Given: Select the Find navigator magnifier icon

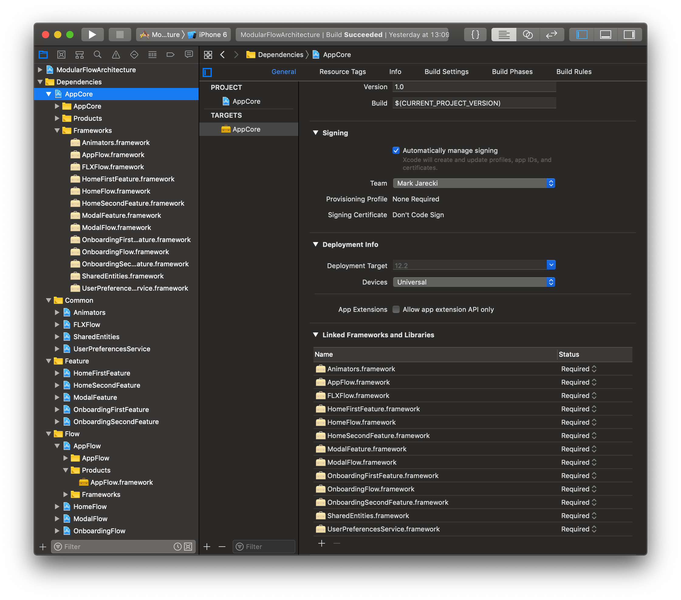Looking at the screenshot, I should (x=97, y=54).
